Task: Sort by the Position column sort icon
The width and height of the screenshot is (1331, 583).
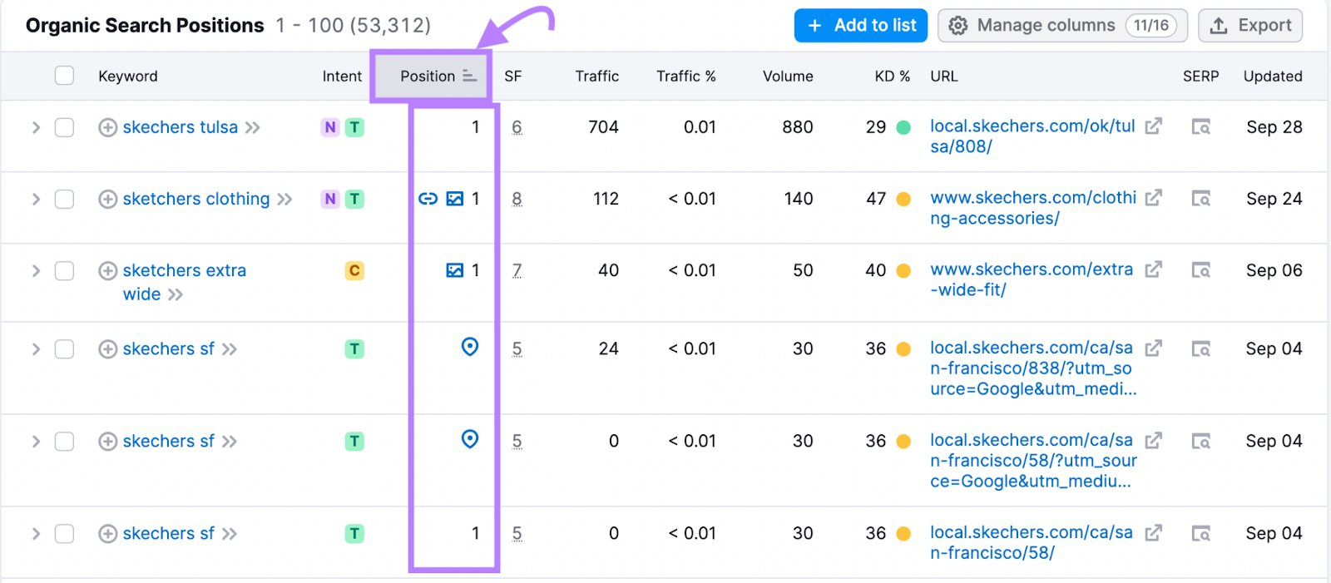Action: point(470,76)
